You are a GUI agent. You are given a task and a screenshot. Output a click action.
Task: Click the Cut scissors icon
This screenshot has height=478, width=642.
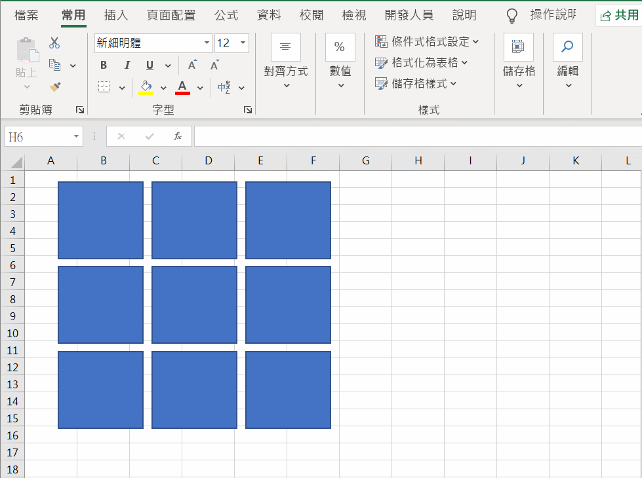coord(54,43)
